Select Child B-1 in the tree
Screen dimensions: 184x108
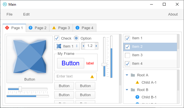[149, 97]
